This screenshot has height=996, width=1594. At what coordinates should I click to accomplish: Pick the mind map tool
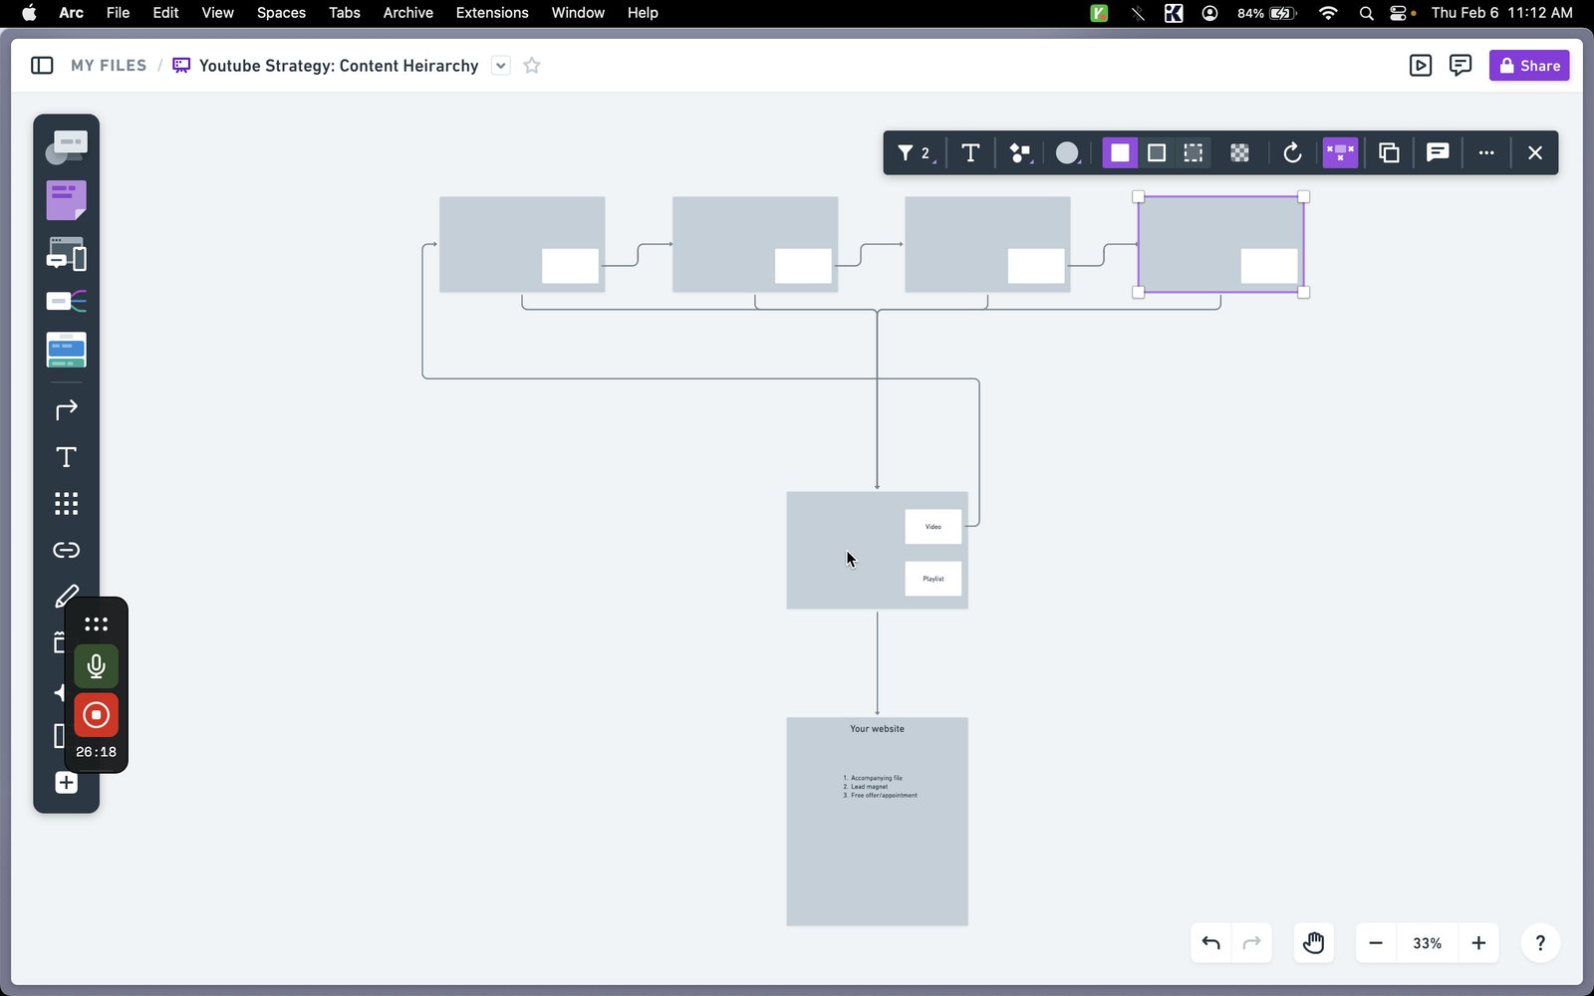[66, 301]
